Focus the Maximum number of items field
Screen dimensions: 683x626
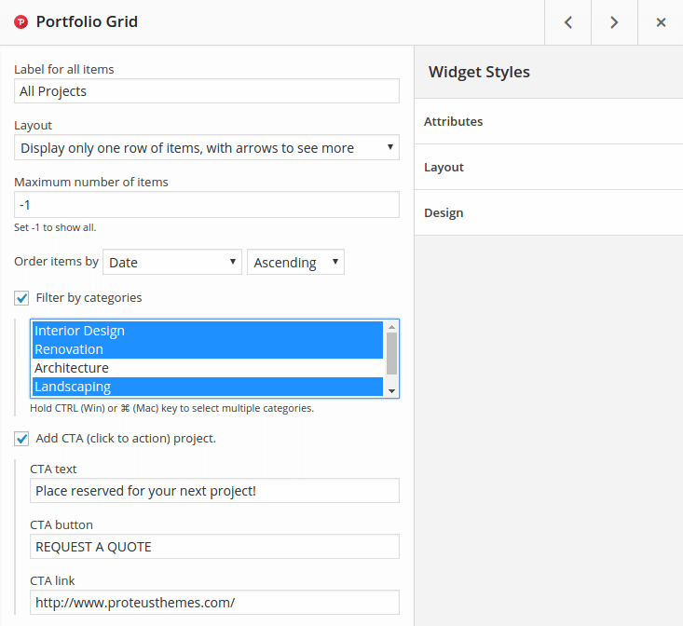tap(207, 205)
